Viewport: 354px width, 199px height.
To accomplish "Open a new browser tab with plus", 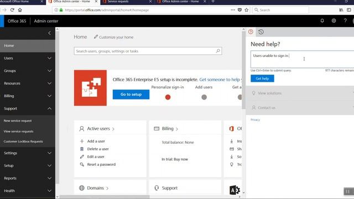I will coord(212,2).
